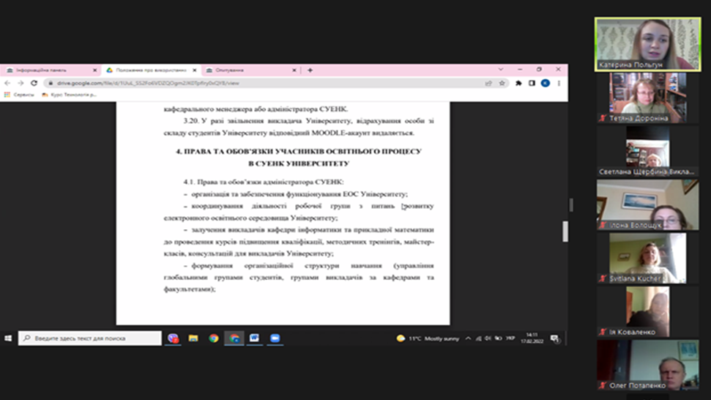Image resolution: width=711 pixels, height=400 pixels.
Task: Open the taskbar clock showing 14:11
Action: click(532, 338)
